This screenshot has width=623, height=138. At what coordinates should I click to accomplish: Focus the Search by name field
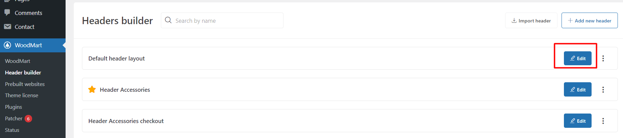pos(222,21)
